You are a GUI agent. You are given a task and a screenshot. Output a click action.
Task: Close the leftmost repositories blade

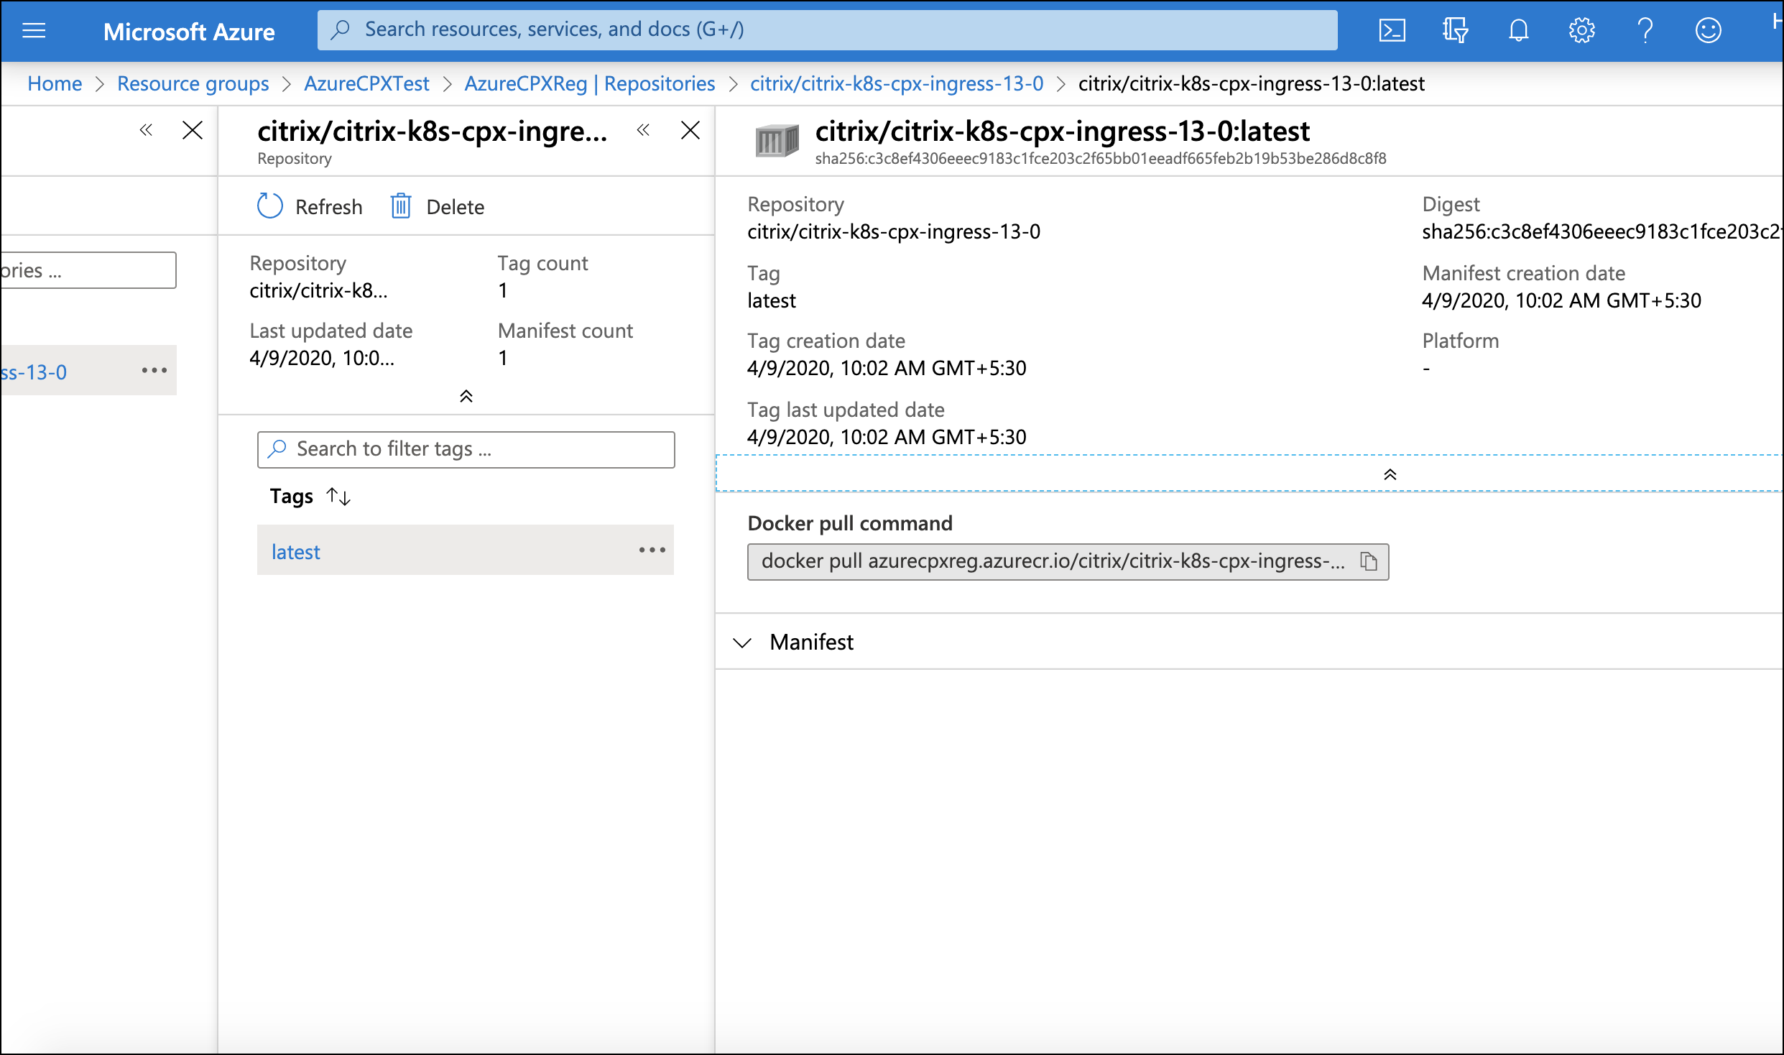pyautogui.click(x=193, y=130)
